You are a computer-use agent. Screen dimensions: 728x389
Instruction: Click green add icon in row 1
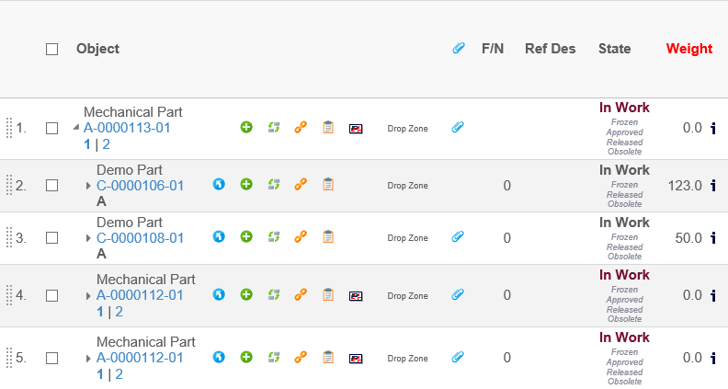click(246, 128)
